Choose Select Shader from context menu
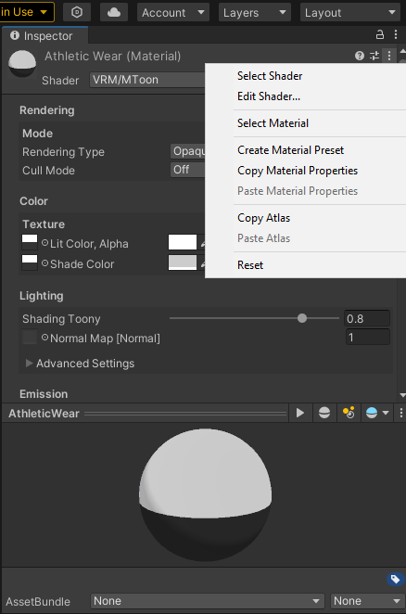The width and height of the screenshot is (406, 614). (270, 75)
